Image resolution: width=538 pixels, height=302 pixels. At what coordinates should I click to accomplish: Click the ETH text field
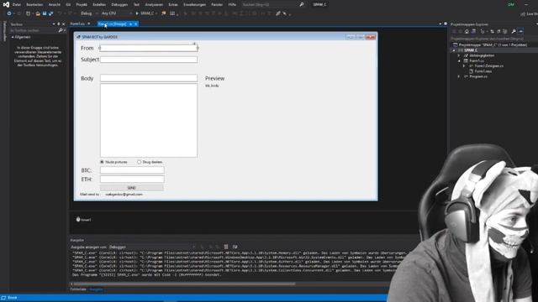coord(132,179)
